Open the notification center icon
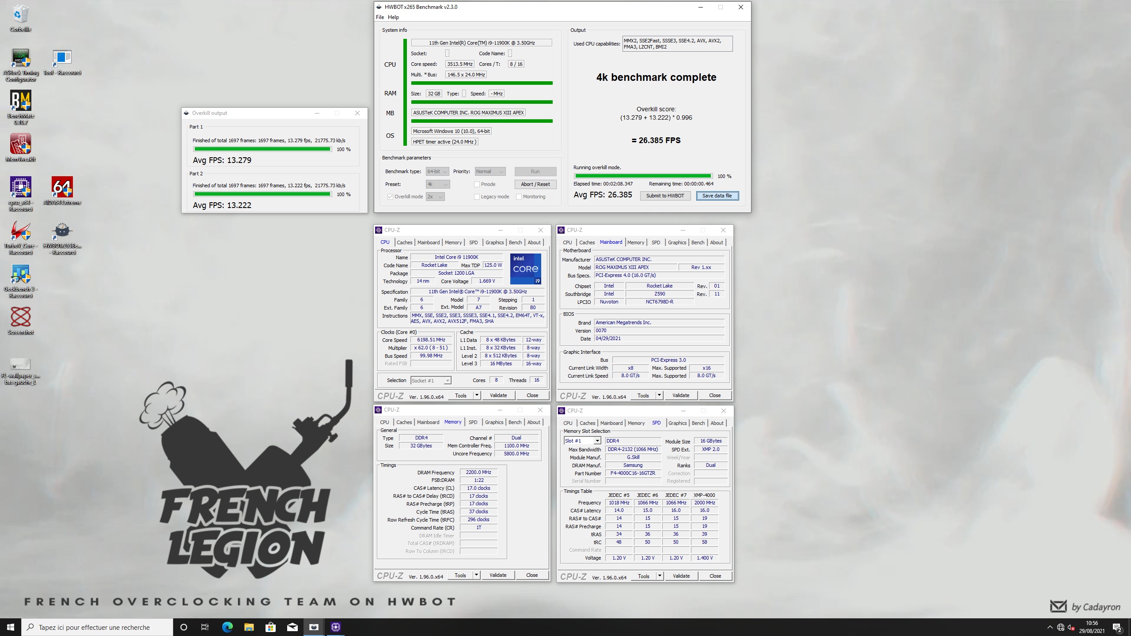The height and width of the screenshot is (636, 1131). tap(1117, 627)
